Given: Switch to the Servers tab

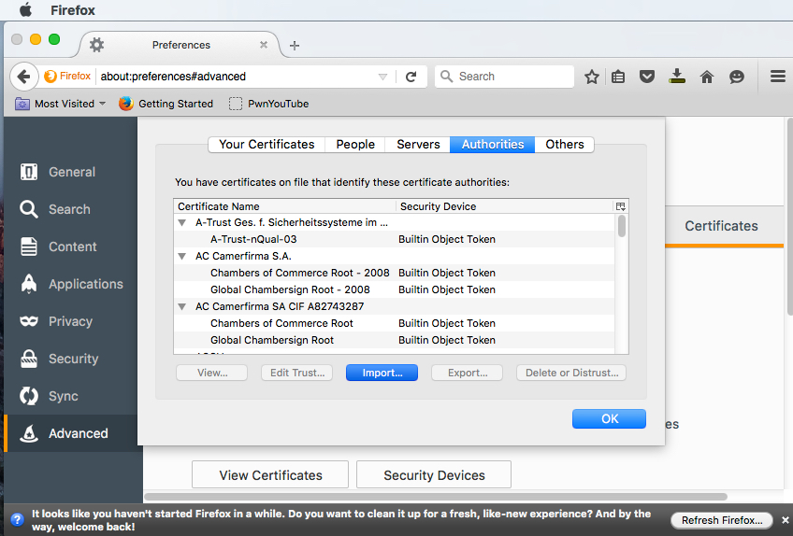Looking at the screenshot, I should pos(418,145).
